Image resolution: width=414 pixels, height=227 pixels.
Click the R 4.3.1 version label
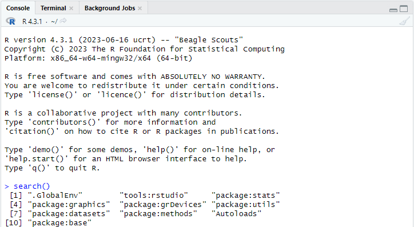32,21
